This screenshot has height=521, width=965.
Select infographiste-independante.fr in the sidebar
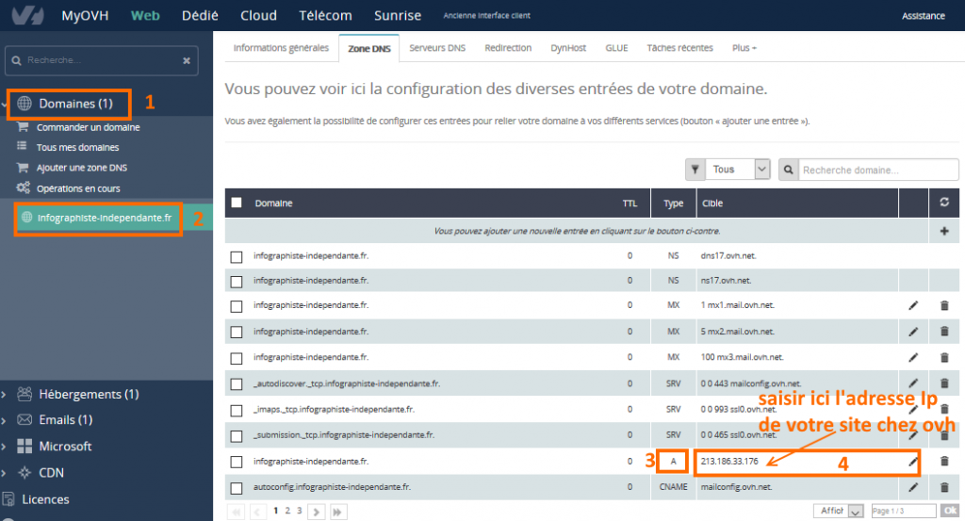point(104,218)
